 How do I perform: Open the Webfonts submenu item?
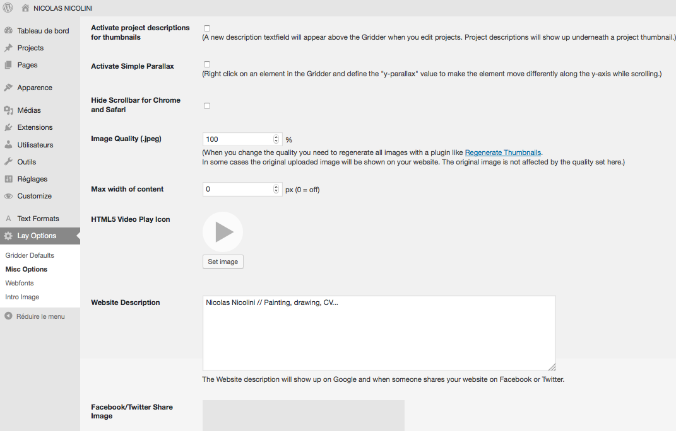[x=20, y=283]
